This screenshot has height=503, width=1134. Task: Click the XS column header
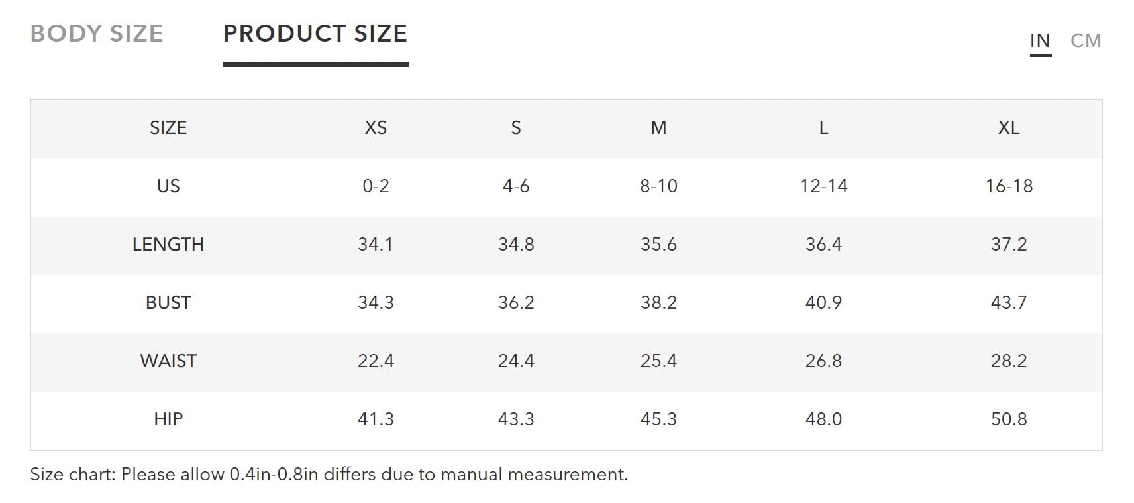coord(376,128)
